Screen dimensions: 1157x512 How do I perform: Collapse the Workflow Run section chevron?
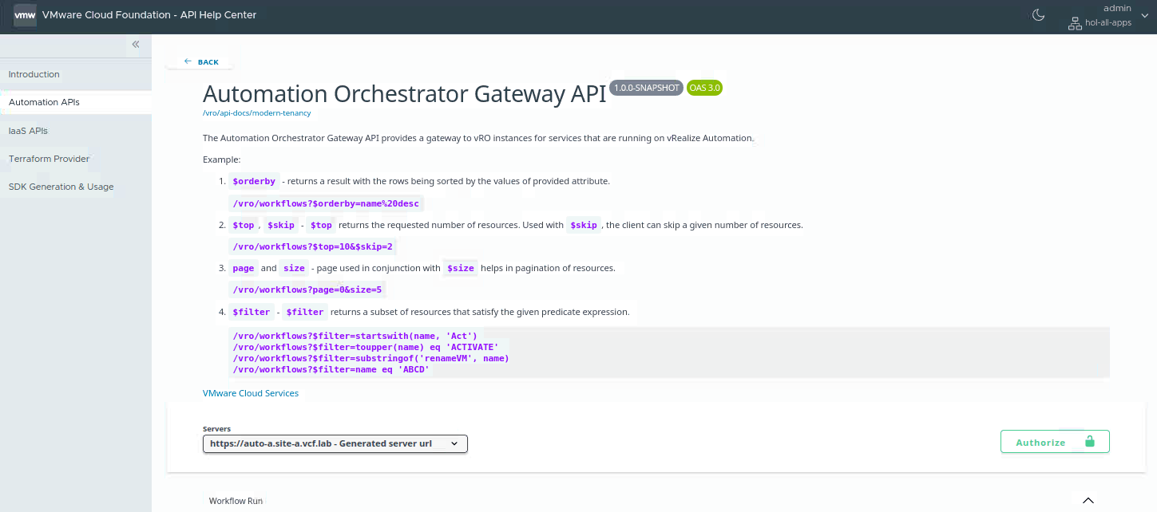click(x=1088, y=501)
